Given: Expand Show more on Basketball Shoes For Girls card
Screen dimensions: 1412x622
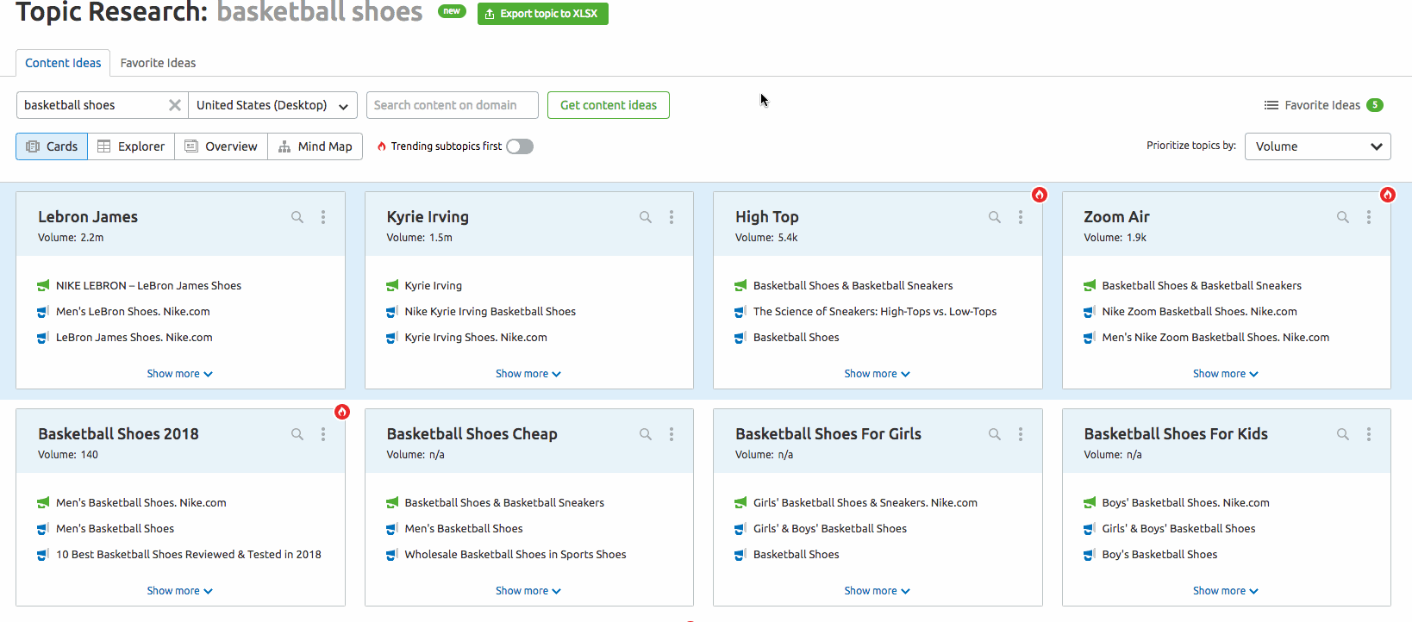Looking at the screenshot, I should (877, 591).
